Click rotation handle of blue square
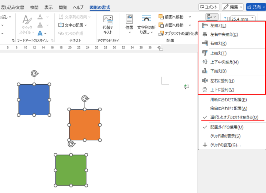The height and width of the screenshot is (193, 266). pos(35,74)
